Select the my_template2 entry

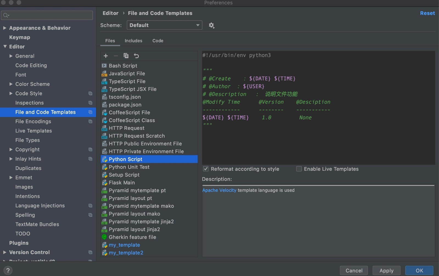click(149, 253)
